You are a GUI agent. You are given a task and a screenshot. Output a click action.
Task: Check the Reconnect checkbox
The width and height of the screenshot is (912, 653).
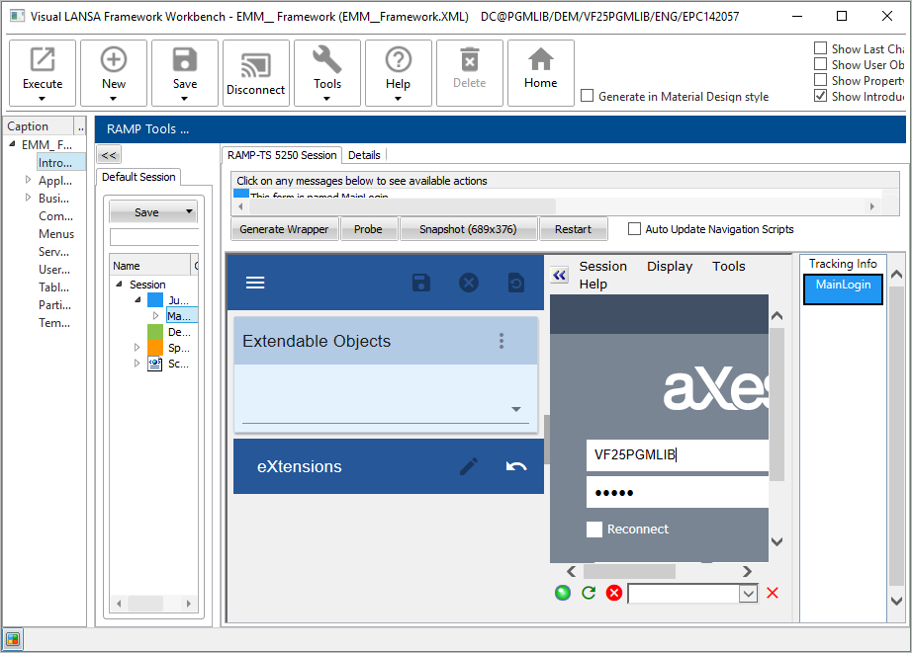click(594, 530)
